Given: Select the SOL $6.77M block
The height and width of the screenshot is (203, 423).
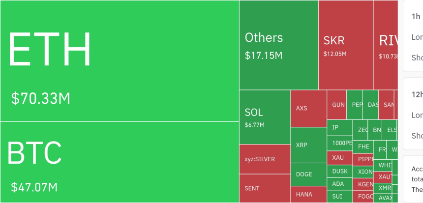Looking at the screenshot, I should click(265, 117).
